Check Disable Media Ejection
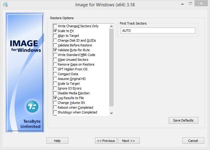Image resolution: width=210 pixels, height=150 pixels. (x=55, y=93)
